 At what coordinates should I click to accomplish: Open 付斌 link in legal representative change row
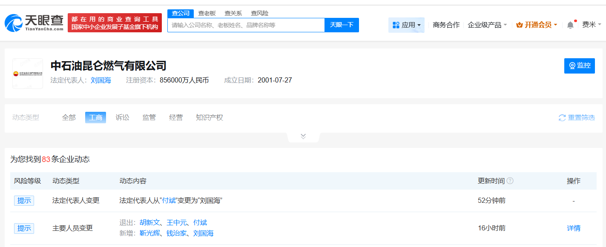coord(169,200)
